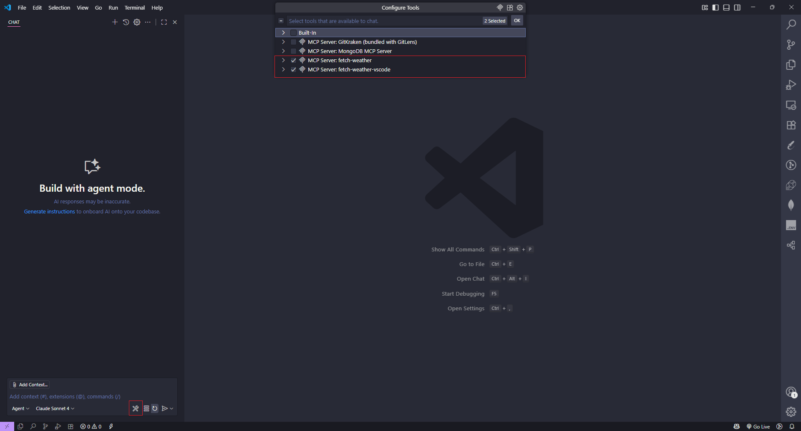Open chat settings gear in chat header
Screen dimensions: 801x431
pyautogui.click(x=137, y=22)
